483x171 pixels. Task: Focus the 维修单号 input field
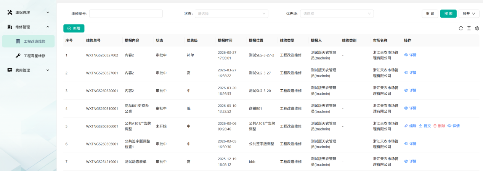(126, 14)
